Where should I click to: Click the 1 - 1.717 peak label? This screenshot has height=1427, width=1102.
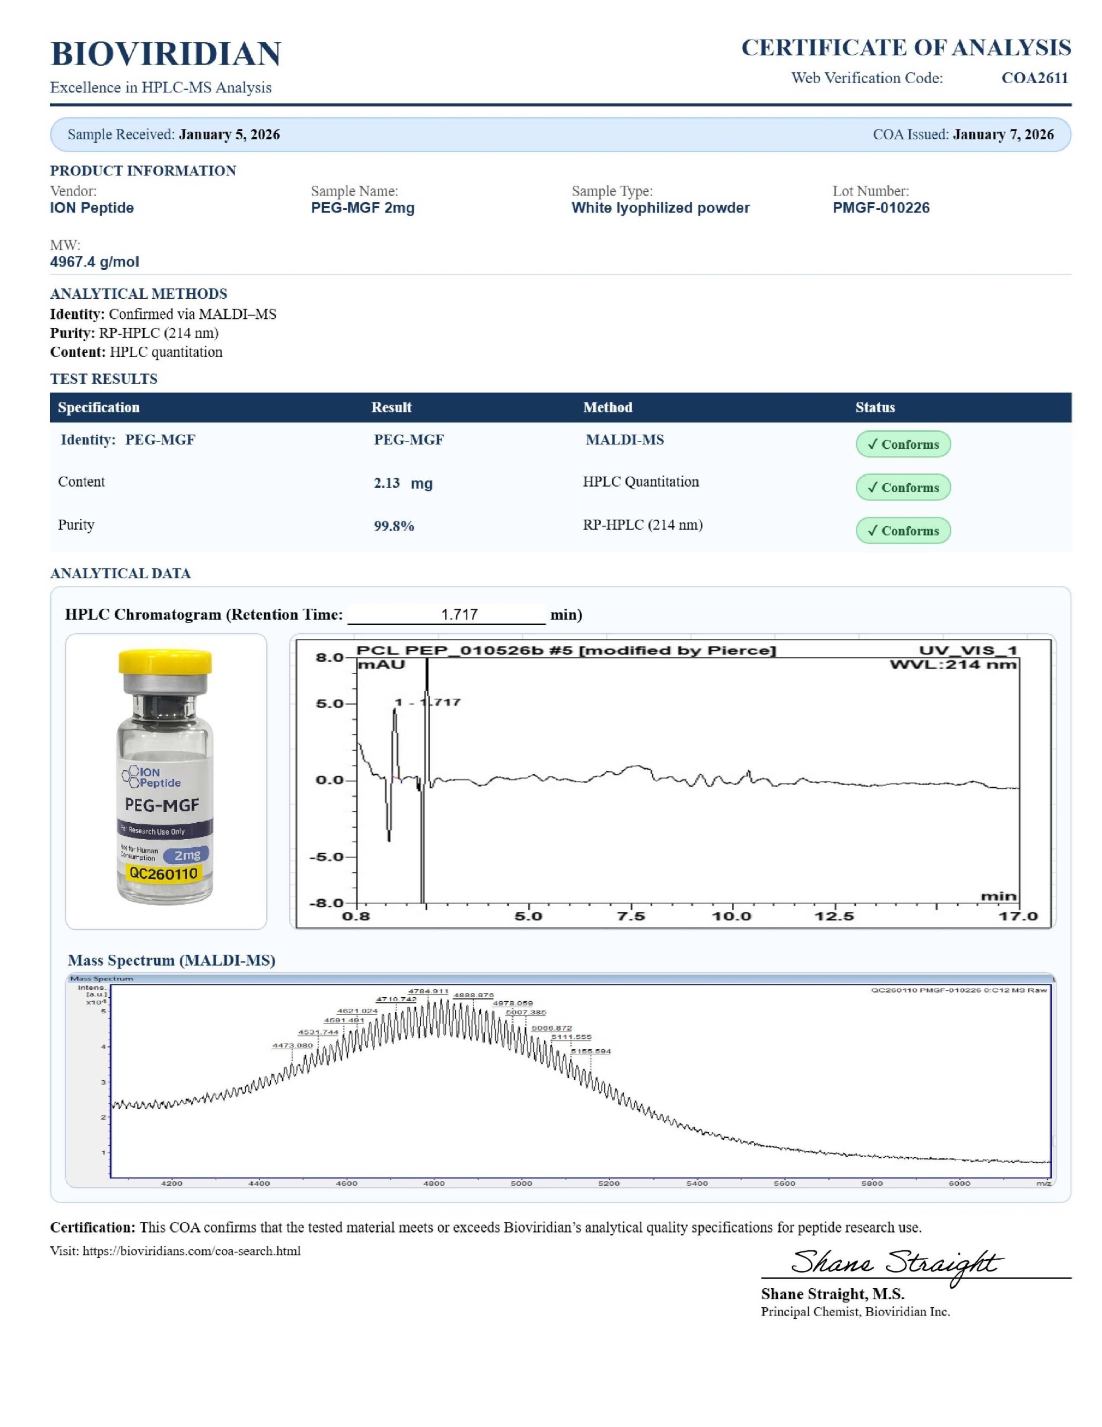(428, 702)
